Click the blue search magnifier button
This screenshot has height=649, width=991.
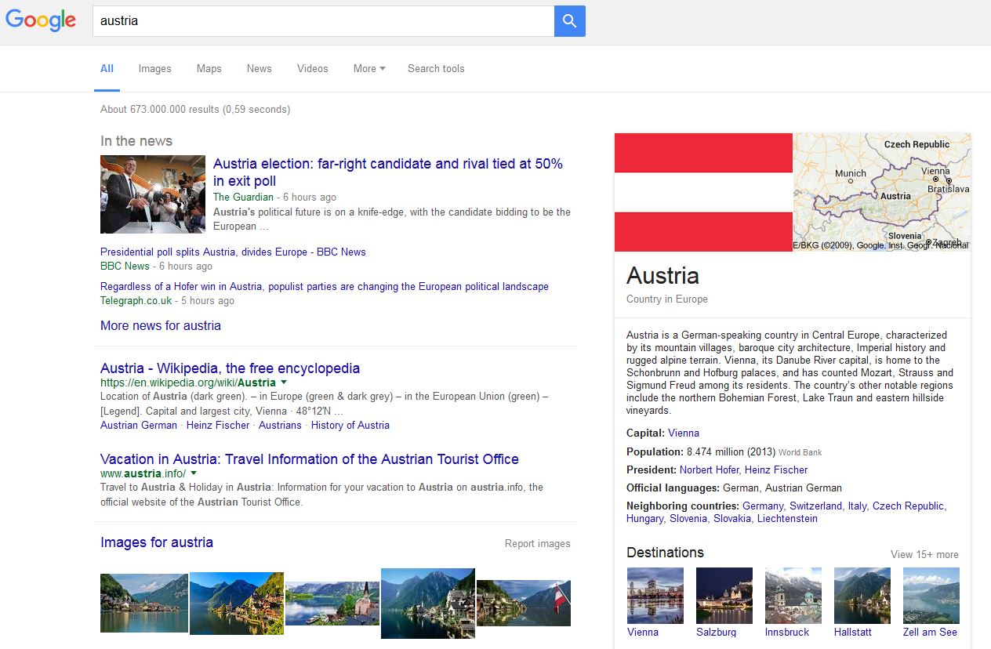pos(570,21)
